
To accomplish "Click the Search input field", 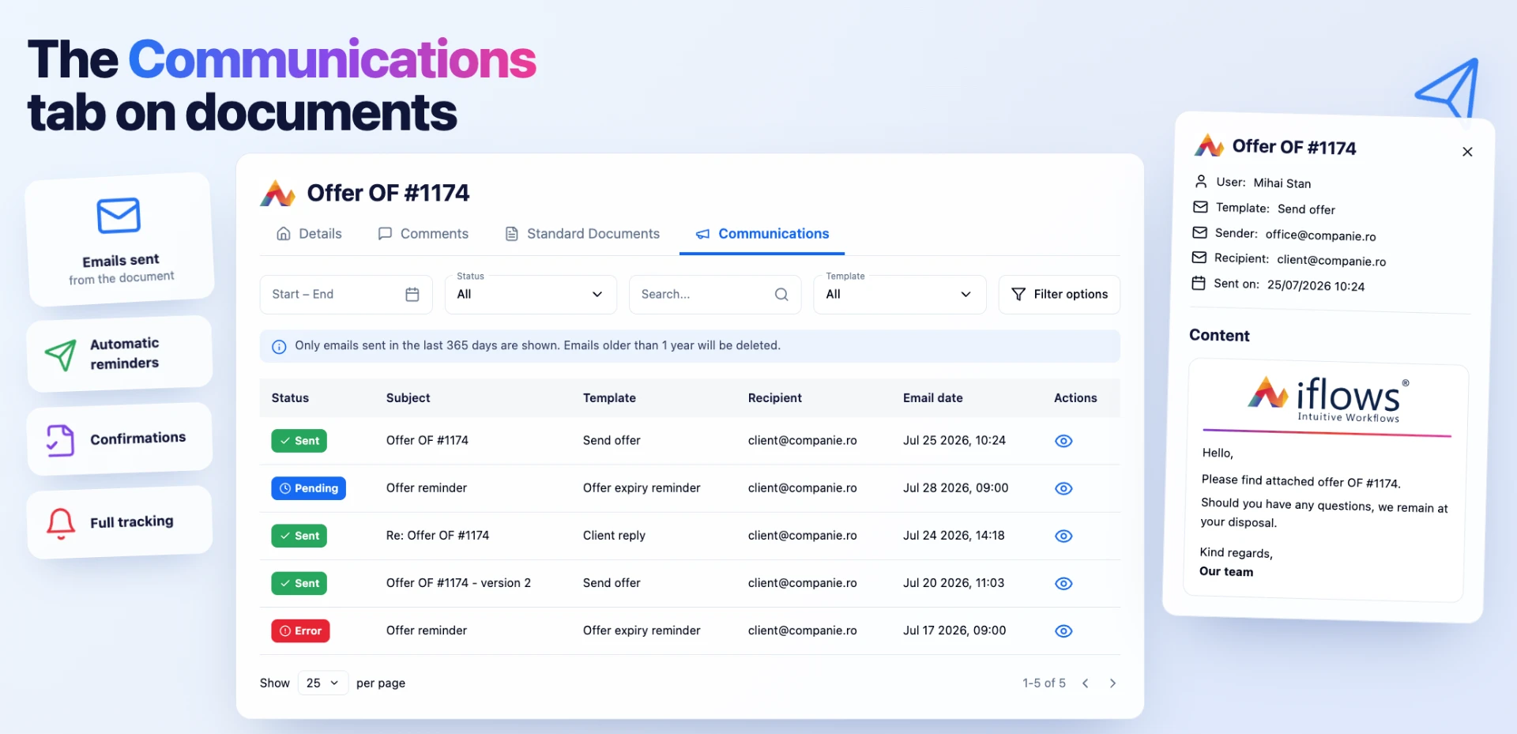I will [x=715, y=294].
